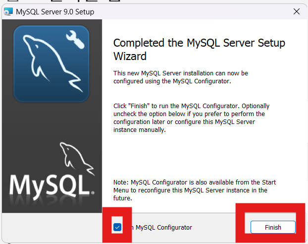This screenshot has width=308, height=244.
Task: Uncheck the Run MySQL Configurator checkbox
Action: [117, 227]
